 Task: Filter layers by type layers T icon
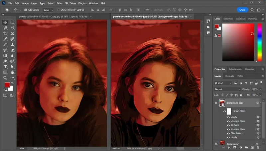point(246,83)
